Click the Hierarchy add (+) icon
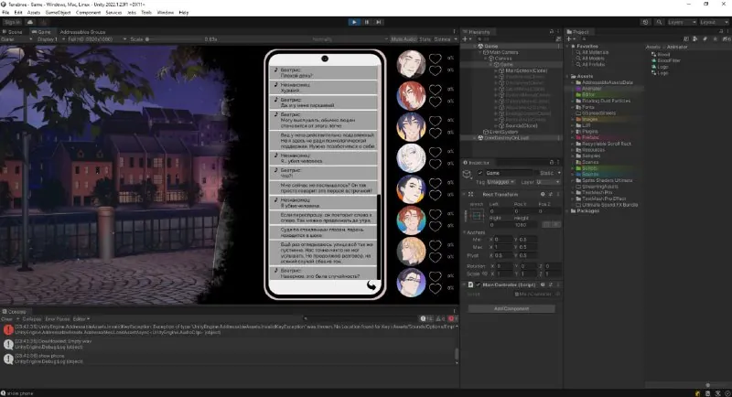732x397 pixels. 465,39
